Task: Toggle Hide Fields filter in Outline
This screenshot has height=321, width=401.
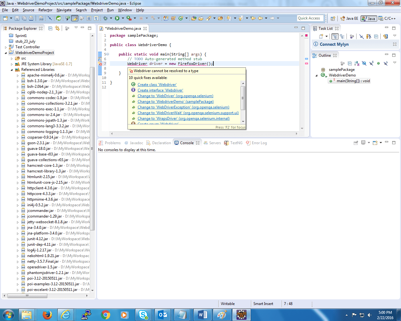Action: tap(364, 64)
